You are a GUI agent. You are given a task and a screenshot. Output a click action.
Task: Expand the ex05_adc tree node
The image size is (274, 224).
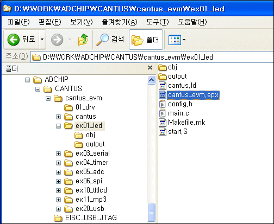[x=58, y=172]
